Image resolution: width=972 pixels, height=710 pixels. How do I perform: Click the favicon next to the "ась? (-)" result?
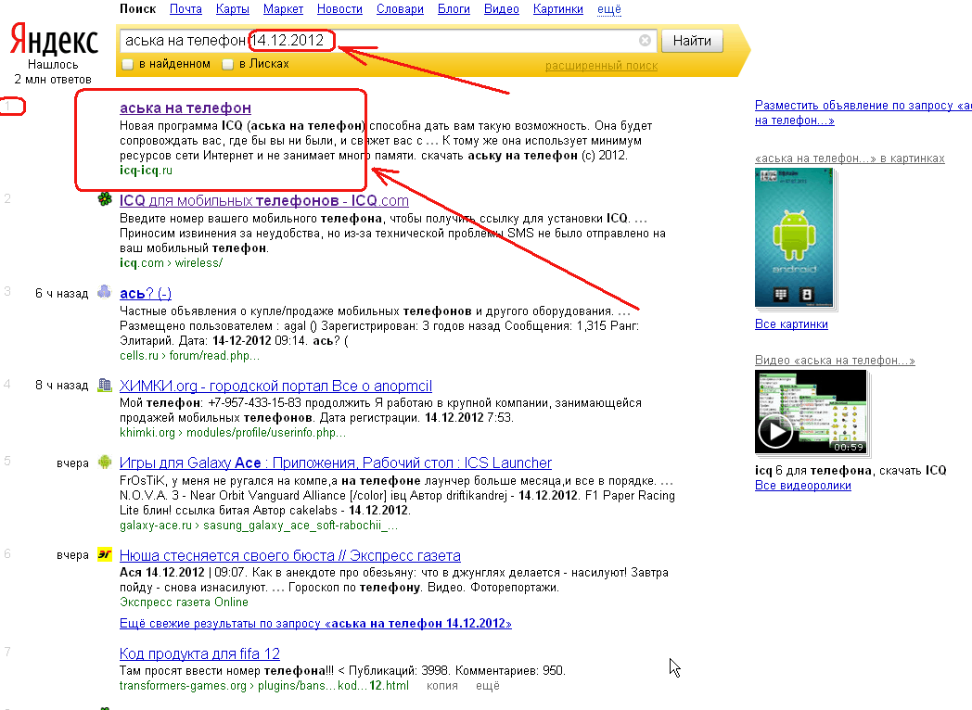click(x=105, y=292)
